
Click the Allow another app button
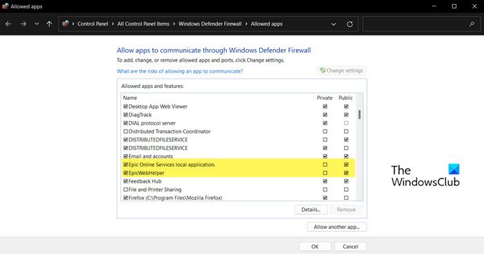pos(337,227)
